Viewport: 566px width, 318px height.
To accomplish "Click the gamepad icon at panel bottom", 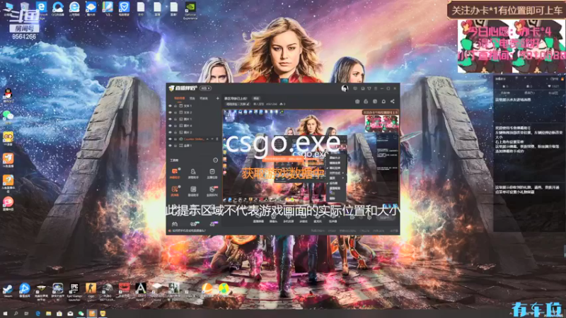I will pos(174,224).
